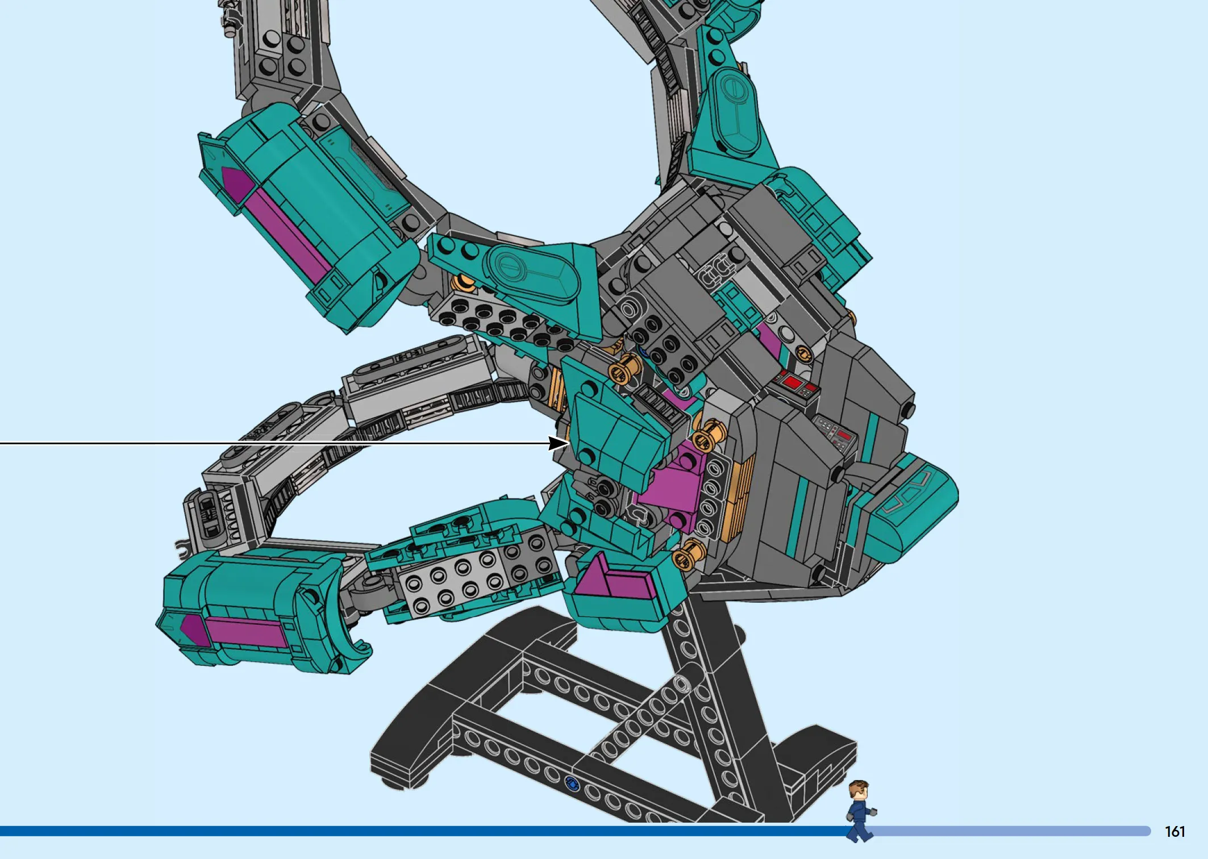Screen dimensions: 1208x859
Task: Click the blue progress bar
Action: pyautogui.click(x=575, y=831)
